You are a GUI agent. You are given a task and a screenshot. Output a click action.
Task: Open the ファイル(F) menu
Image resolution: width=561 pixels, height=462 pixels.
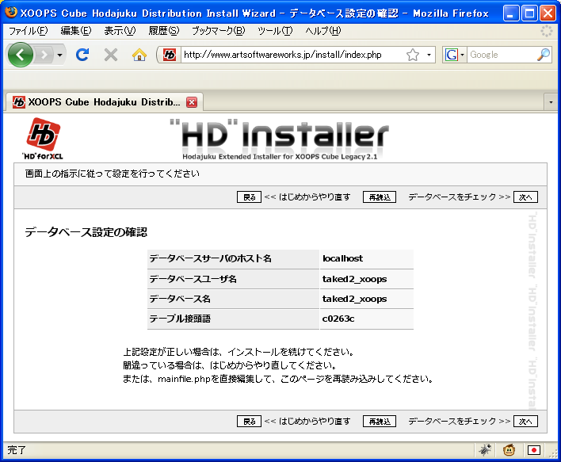[28, 31]
